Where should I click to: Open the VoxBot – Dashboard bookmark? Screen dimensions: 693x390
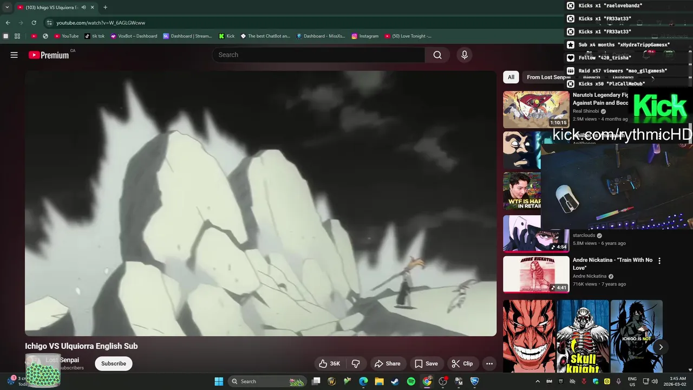(x=134, y=36)
